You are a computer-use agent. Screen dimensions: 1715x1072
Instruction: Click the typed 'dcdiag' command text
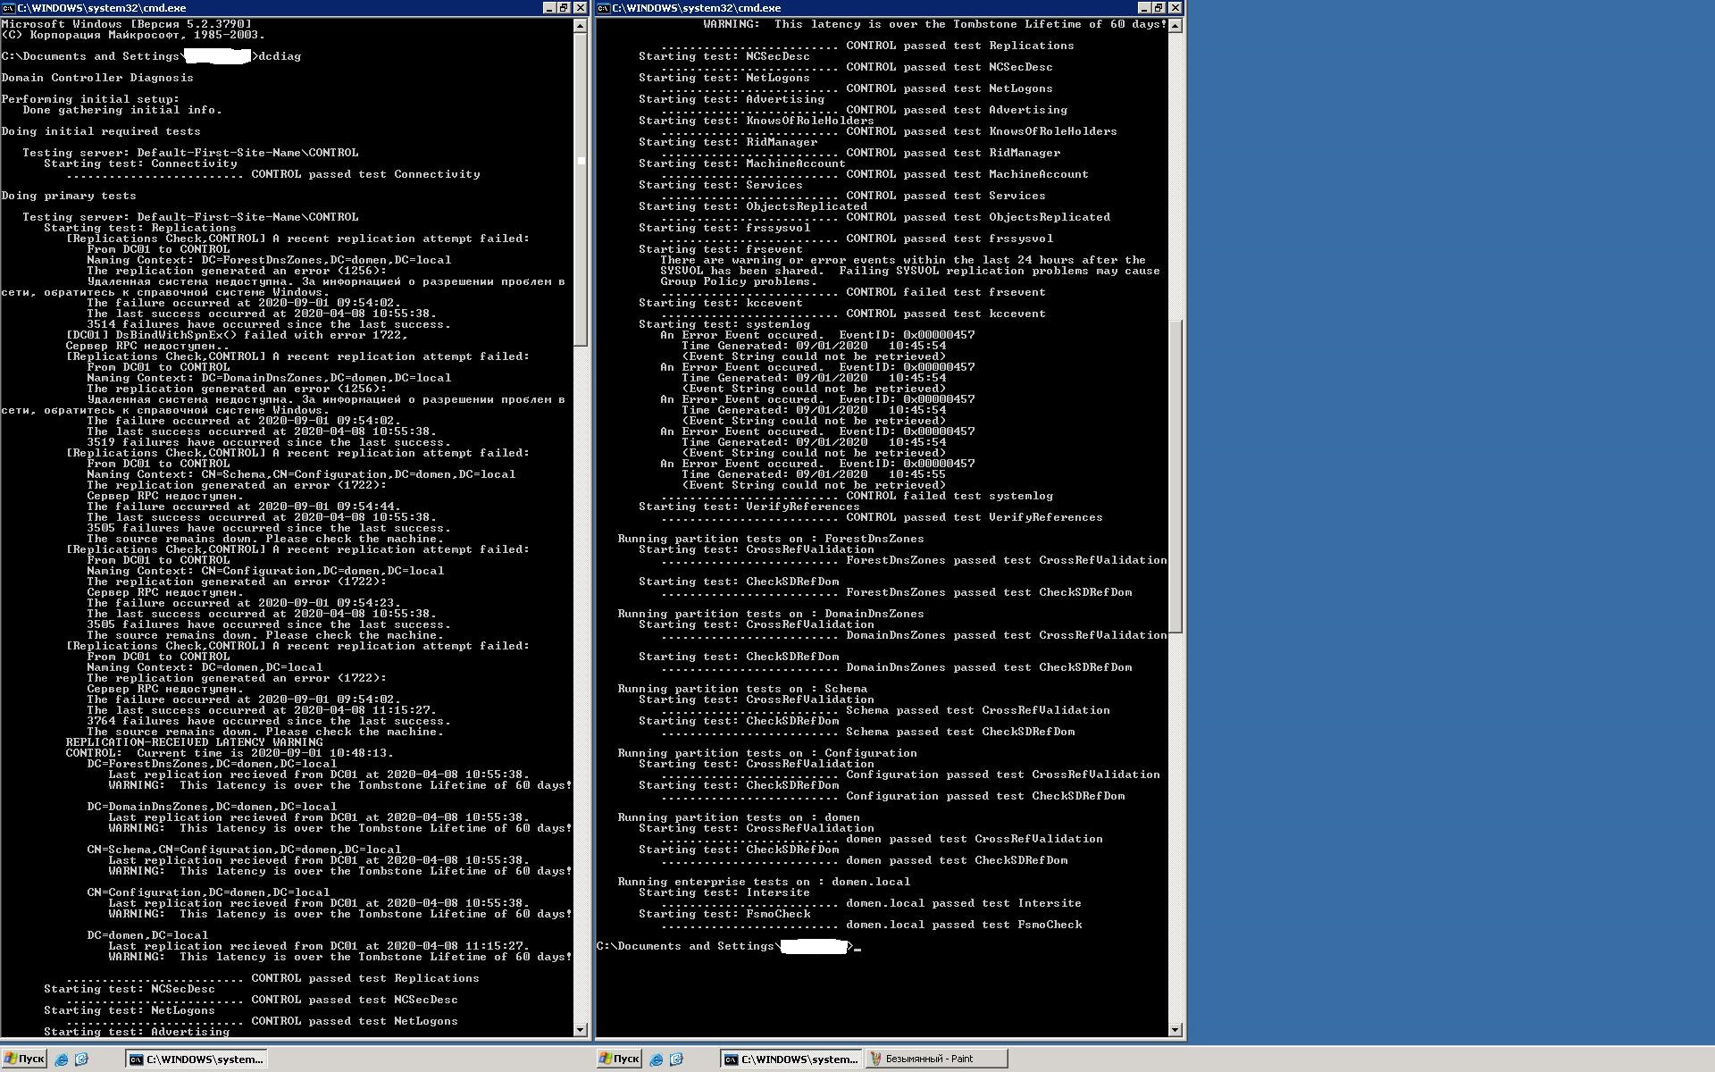coord(280,56)
